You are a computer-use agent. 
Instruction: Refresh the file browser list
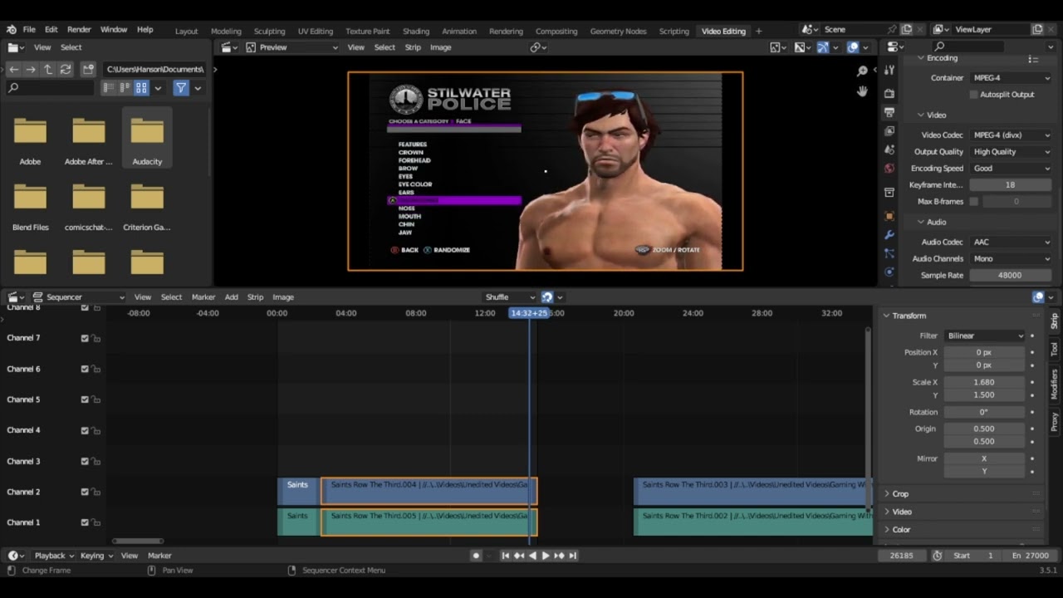[66, 70]
